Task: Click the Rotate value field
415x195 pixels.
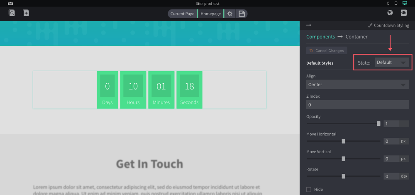Action: tap(391, 176)
